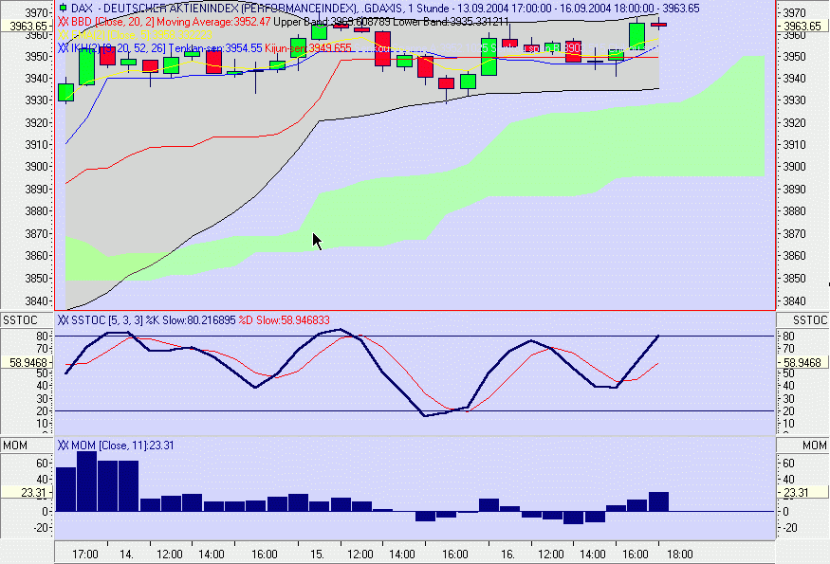The width and height of the screenshot is (830, 564).
Task: Click the tallest momentum histogram bar
Action: click(x=87, y=481)
